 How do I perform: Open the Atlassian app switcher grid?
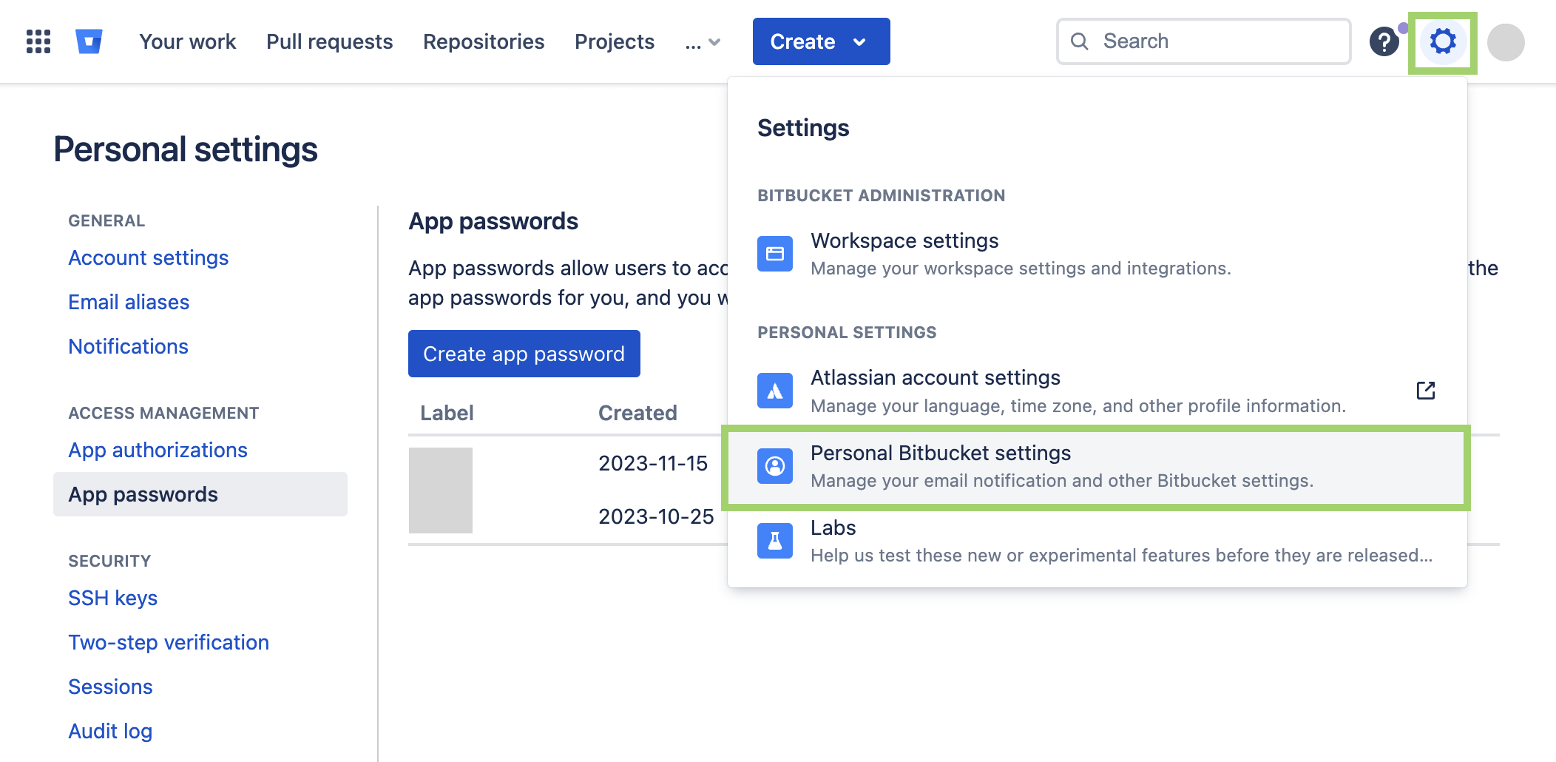pos(37,41)
